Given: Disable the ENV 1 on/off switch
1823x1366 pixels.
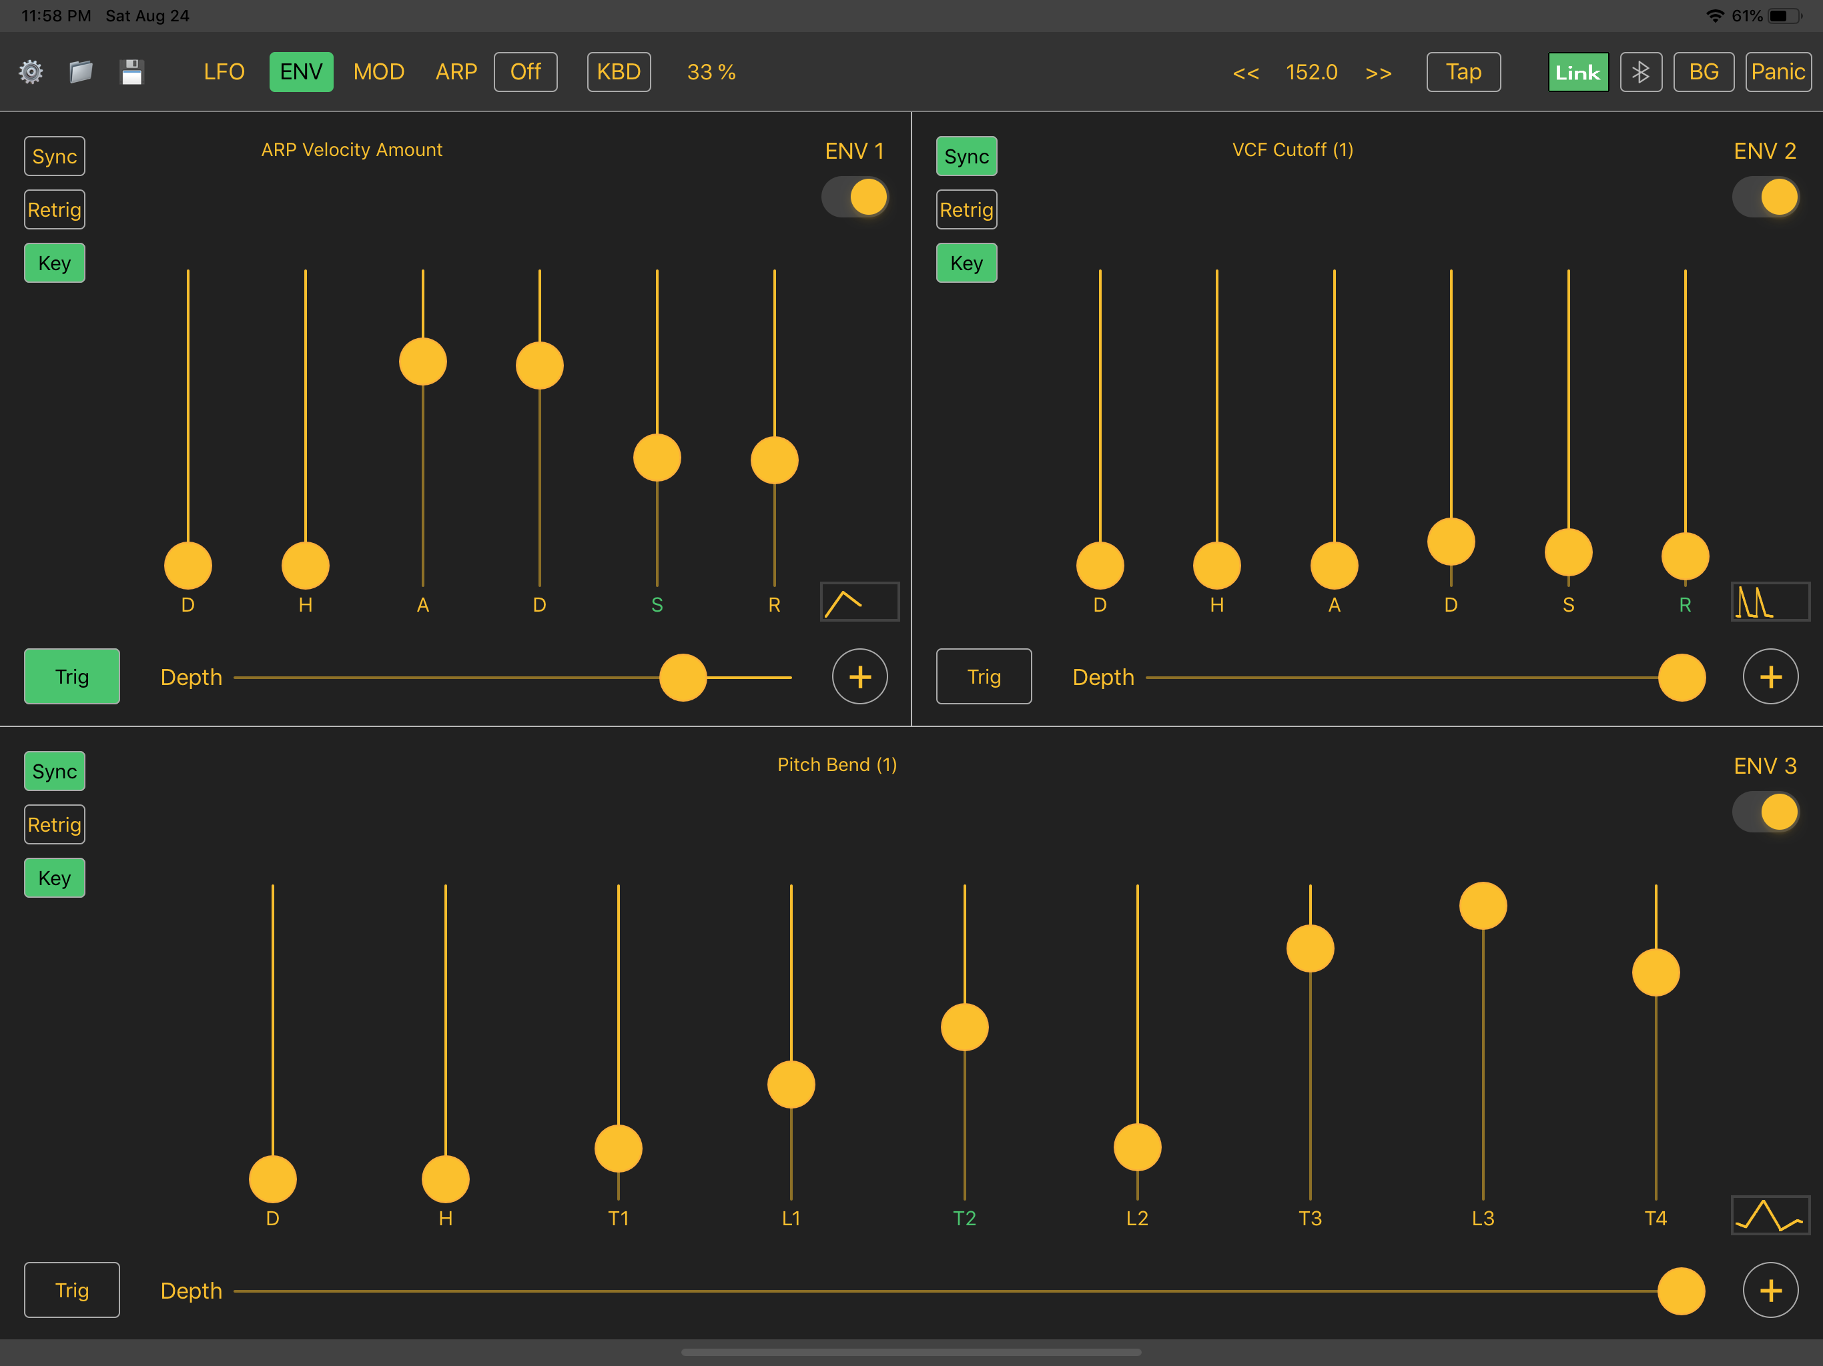Looking at the screenshot, I should (855, 197).
